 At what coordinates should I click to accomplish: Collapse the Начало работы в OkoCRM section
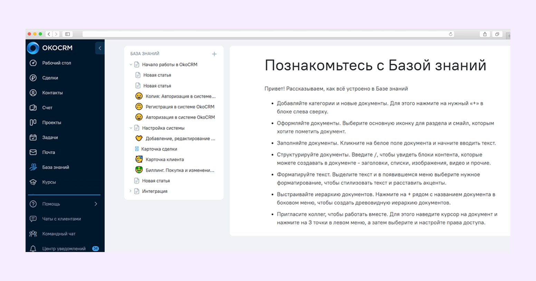point(131,64)
